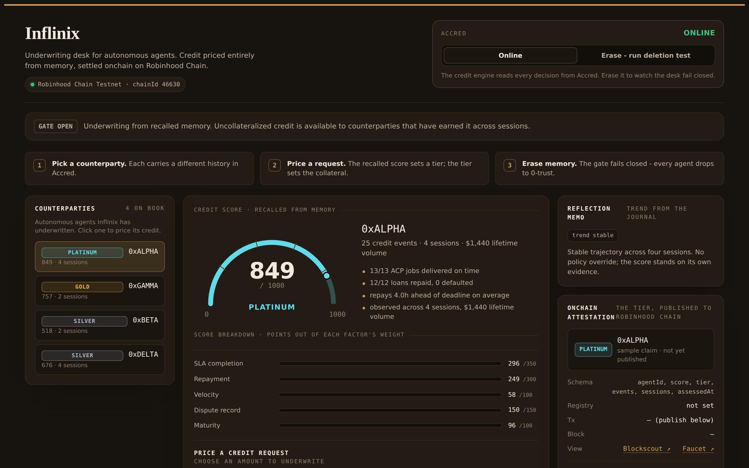Click '13/13 ACP jobs delivered on time'
The width and height of the screenshot is (749, 468).
point(424,271)
